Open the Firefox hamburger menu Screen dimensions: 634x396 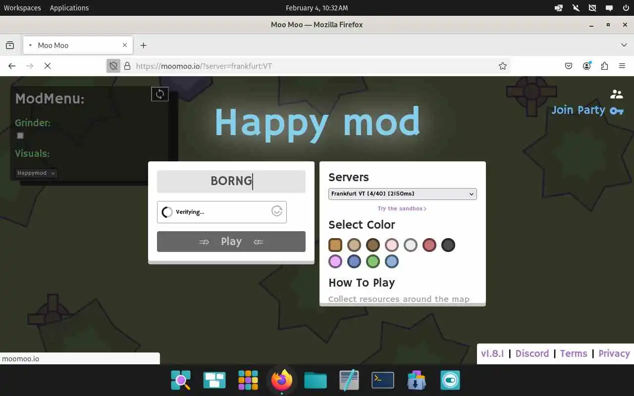click(x=622, y=66)
